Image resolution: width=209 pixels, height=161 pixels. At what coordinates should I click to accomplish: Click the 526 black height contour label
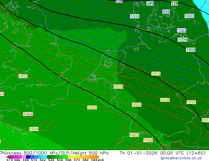point(174,3)
